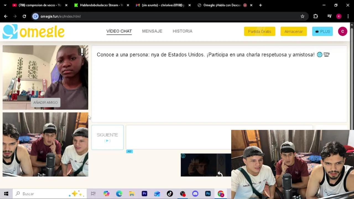Close the Omegle tab
354x199 pixels.
click(251, 5)
